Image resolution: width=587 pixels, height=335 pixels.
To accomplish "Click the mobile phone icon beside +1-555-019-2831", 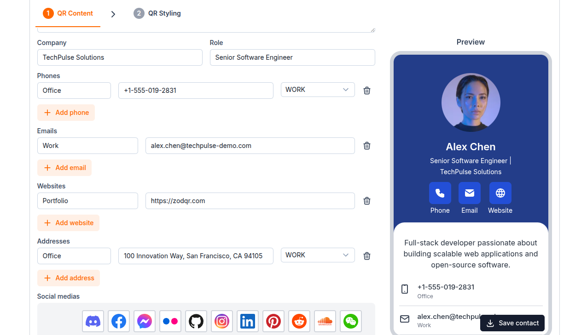I will click(x=405, y=289).
